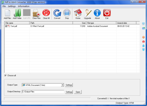Image resolution: width=147 pixels, height=106 pixels.
Task: Open the File menu
Action: [x=4, y=6]
